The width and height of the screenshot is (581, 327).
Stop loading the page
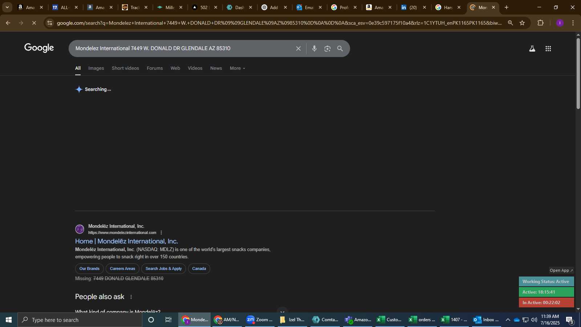[x=34, y=23]
